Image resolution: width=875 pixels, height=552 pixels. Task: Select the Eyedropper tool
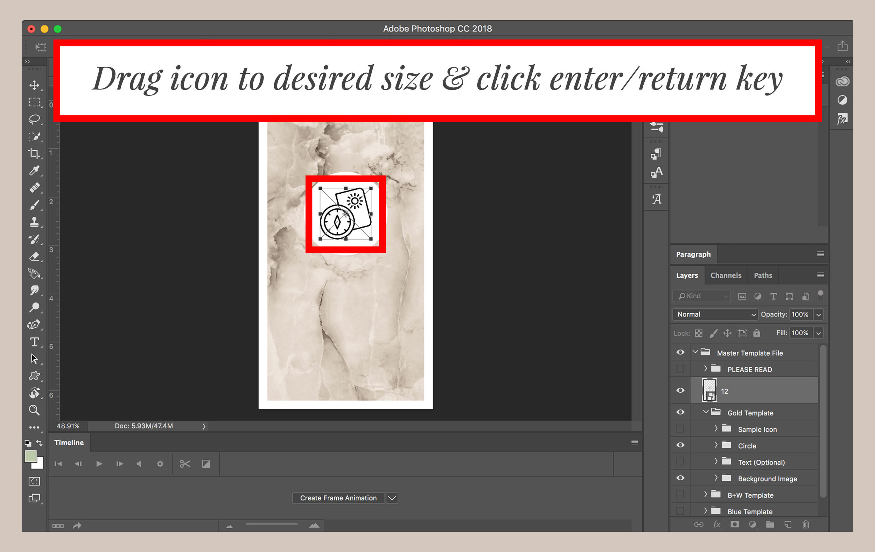(35, 171)
